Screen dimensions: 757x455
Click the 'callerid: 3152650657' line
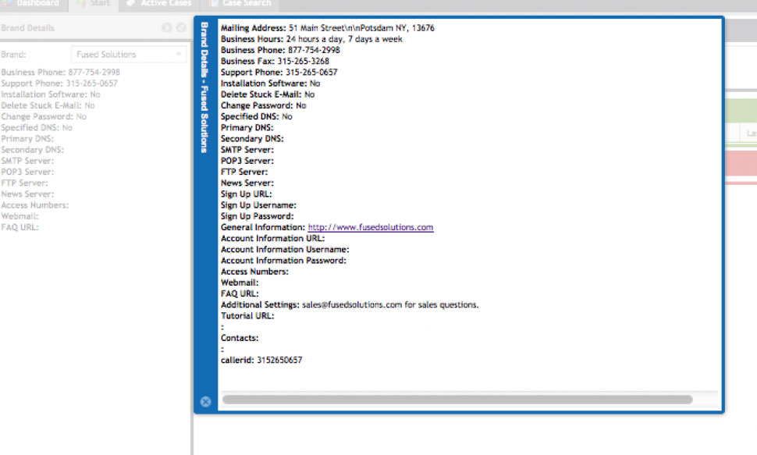point(261,361)
